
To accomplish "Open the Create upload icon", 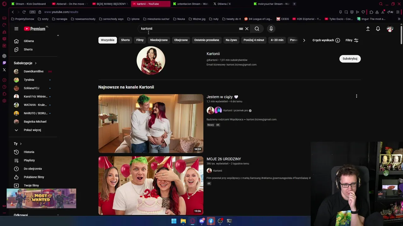I will pos(368,29).
